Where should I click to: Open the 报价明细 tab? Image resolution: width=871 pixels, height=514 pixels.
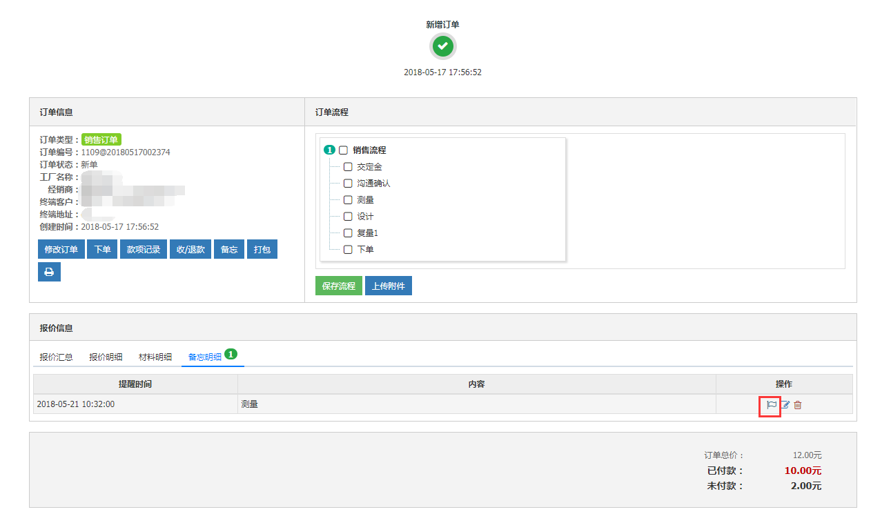click(106, 357)
